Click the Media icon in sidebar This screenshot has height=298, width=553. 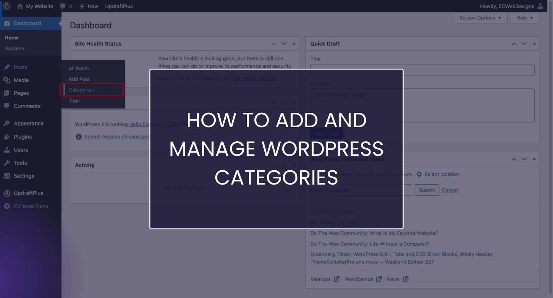[7, 80]
